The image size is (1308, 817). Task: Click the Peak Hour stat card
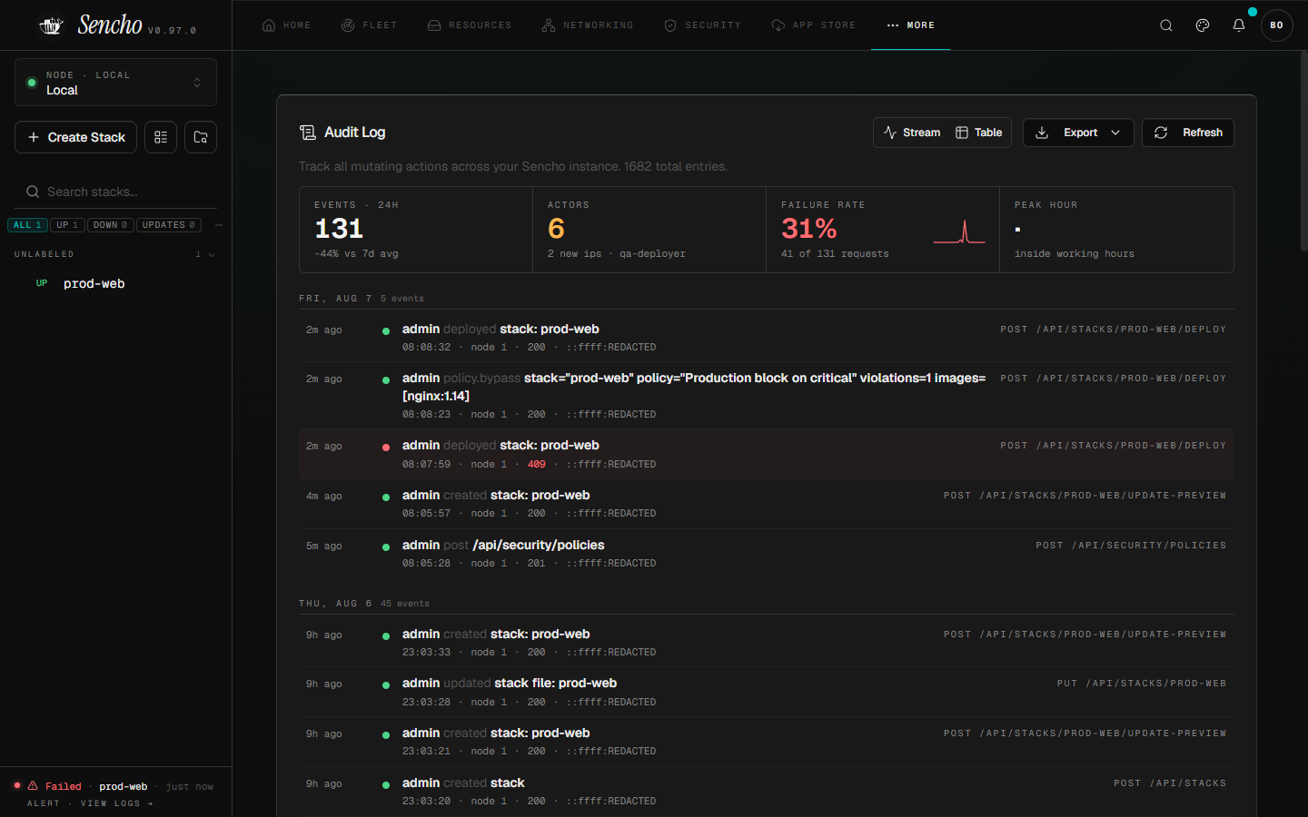point(1116,230)
